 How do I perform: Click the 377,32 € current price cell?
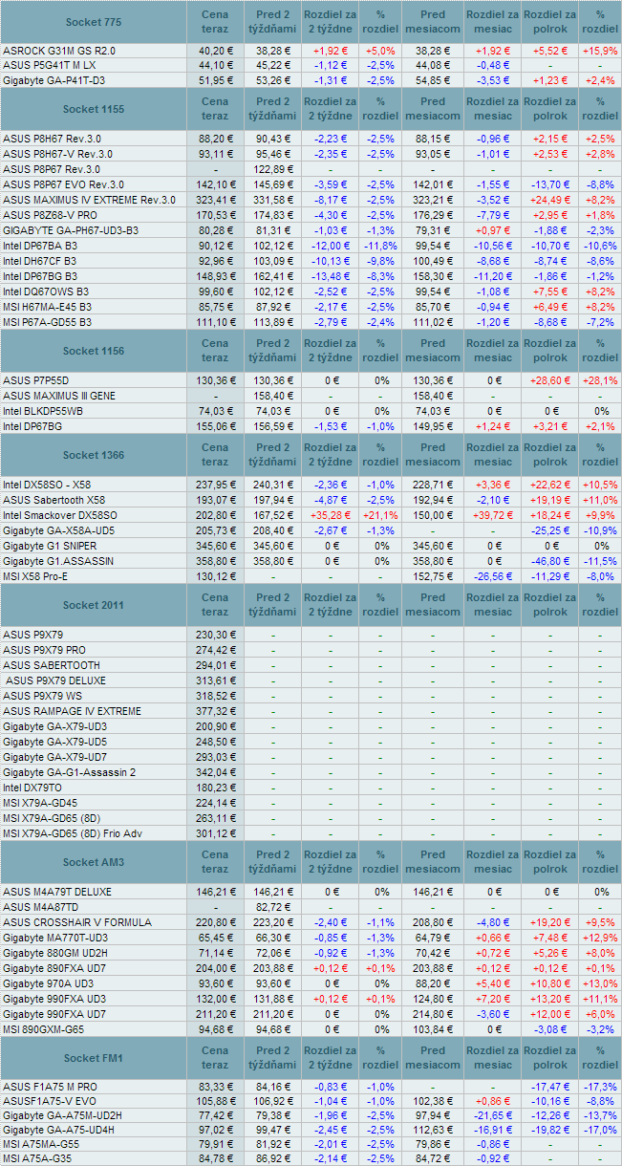point(215,711)
